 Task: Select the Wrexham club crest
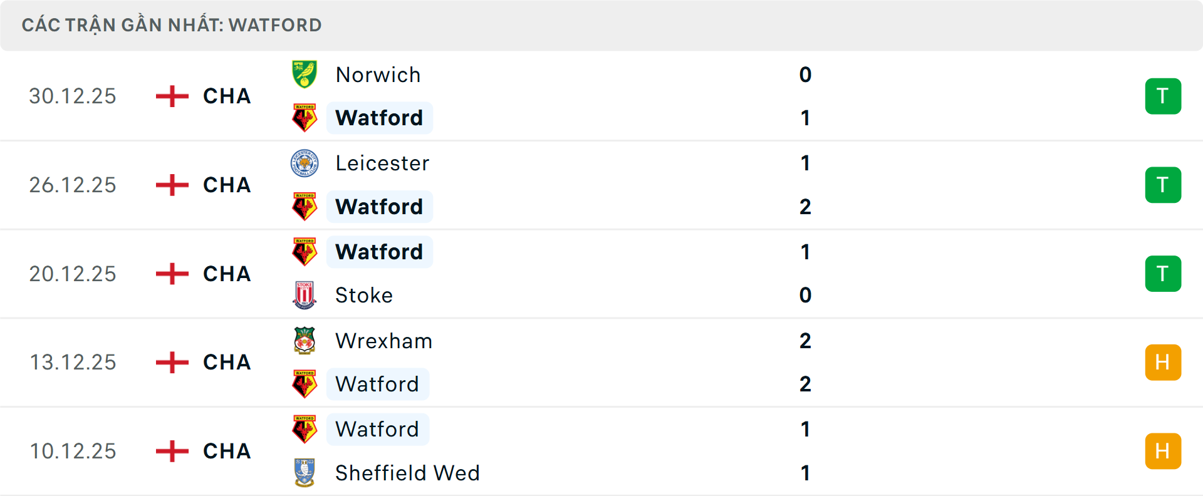click(x=305, y=341)
